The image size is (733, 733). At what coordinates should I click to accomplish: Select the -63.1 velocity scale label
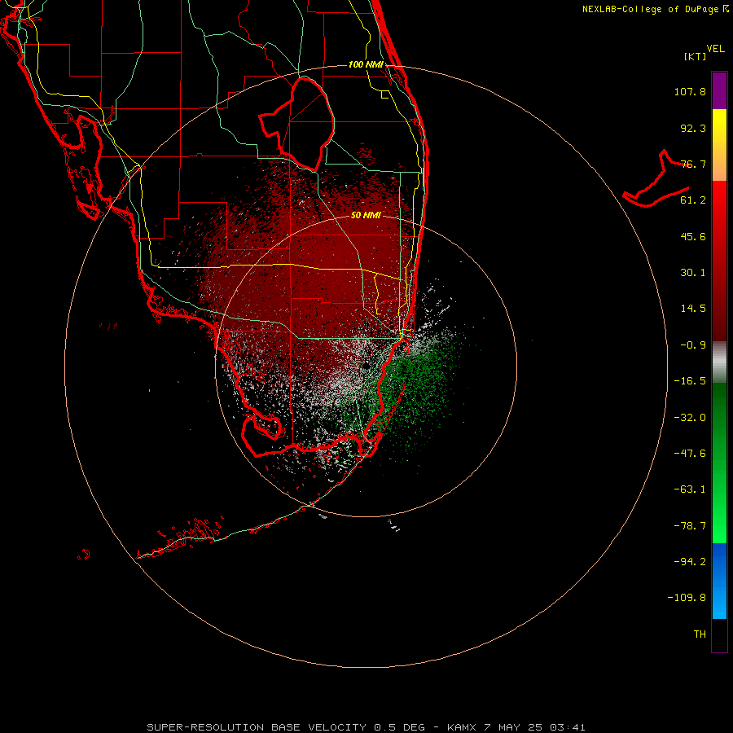click(690, 489)
